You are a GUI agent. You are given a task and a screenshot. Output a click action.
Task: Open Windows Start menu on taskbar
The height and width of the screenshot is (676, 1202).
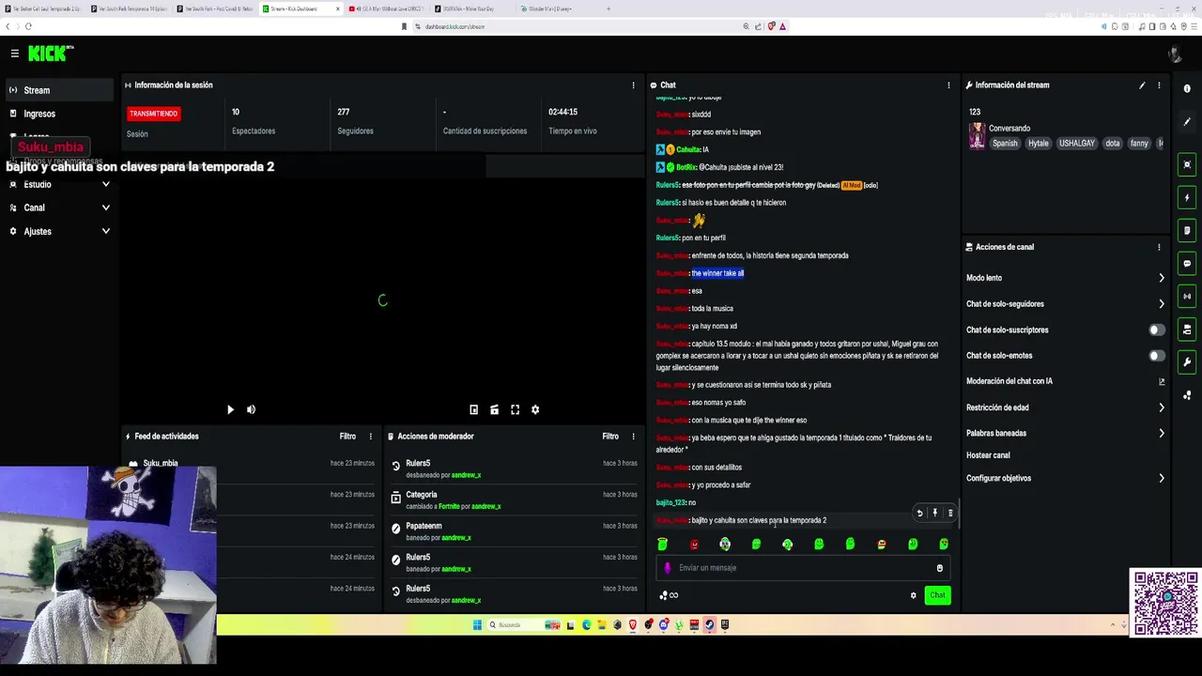coord(477,625)
